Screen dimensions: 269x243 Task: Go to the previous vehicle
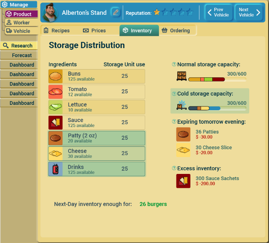(x=218, y=12)
